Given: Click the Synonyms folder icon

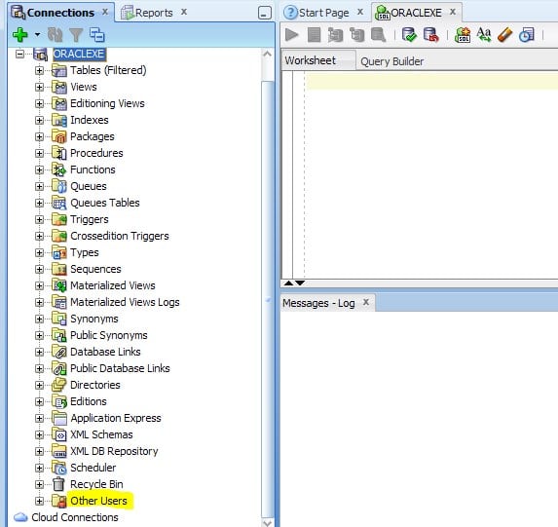Looking at the screenshot, I should [59, 319].
